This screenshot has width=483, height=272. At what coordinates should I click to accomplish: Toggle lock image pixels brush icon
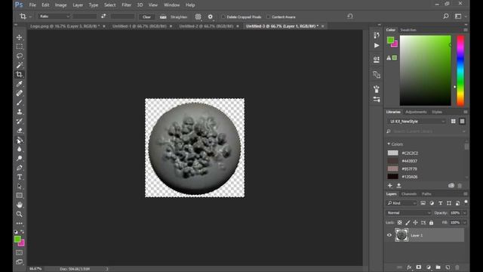(408, 222)
